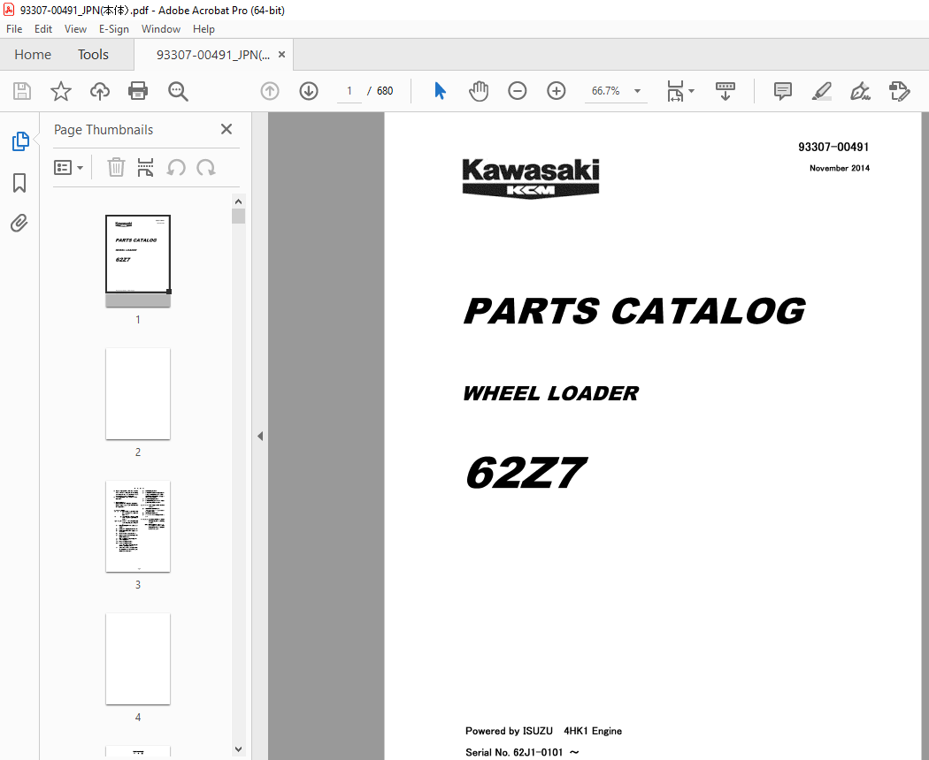Collapse navigation pane with left arrow
The width and height of the screenshot is (929, 760).
(x=260, y=437)
